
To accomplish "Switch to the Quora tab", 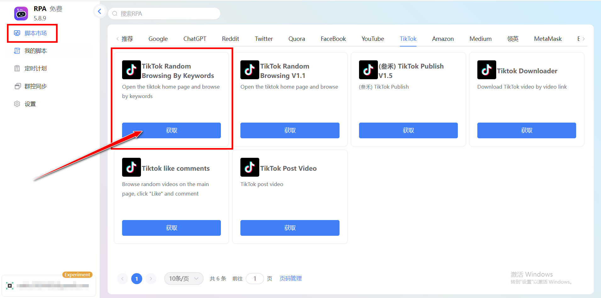I will click(297, 39).
